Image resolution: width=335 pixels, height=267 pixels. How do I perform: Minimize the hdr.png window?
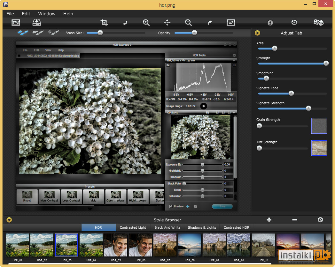tap(306, 4)
